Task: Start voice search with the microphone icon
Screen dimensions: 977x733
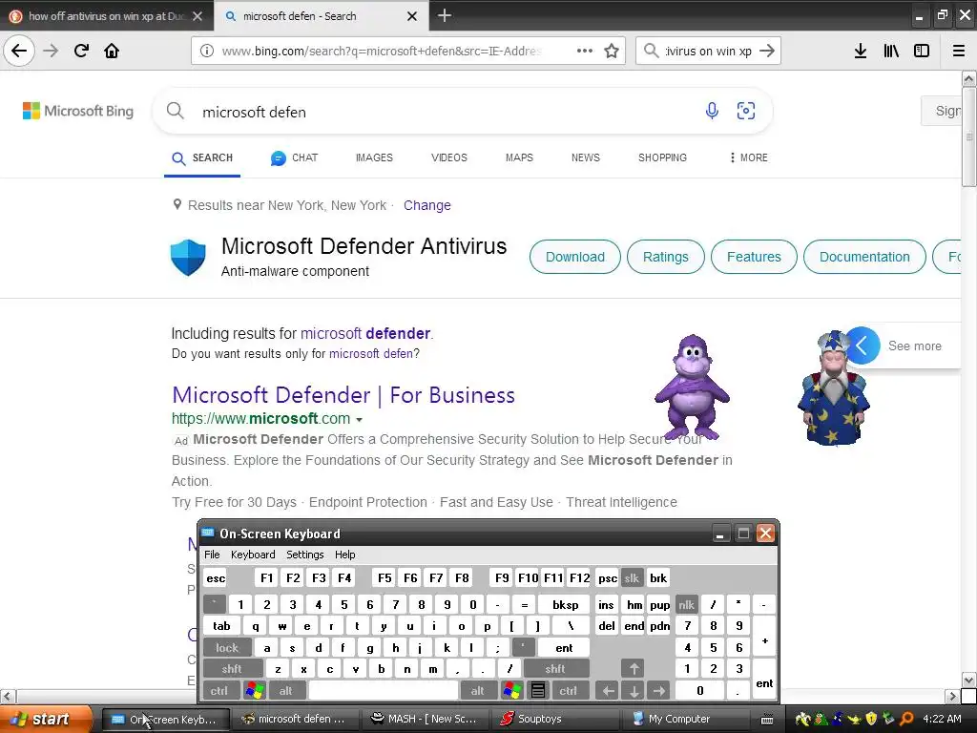Action: pyautogui.click(x=712, y=111)
